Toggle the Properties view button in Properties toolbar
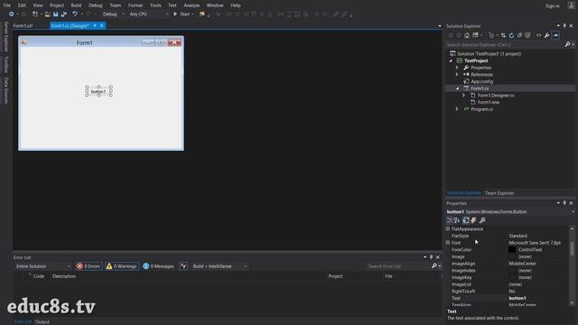 [x=466, y=220]
